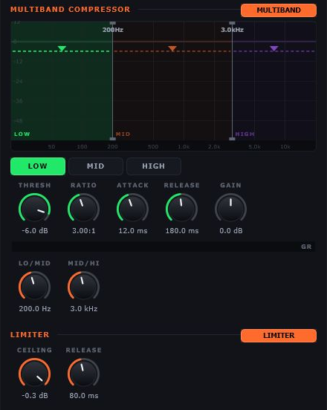The height and width of the screenshot is (410, 327).
Task: Click the 180.0 ms release value
Action: click(182, 231)
